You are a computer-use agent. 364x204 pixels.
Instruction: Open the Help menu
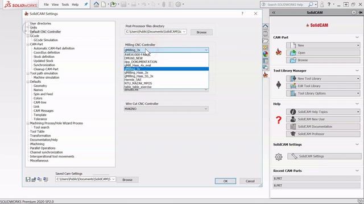pyautogui.click(x=75, y=5)
